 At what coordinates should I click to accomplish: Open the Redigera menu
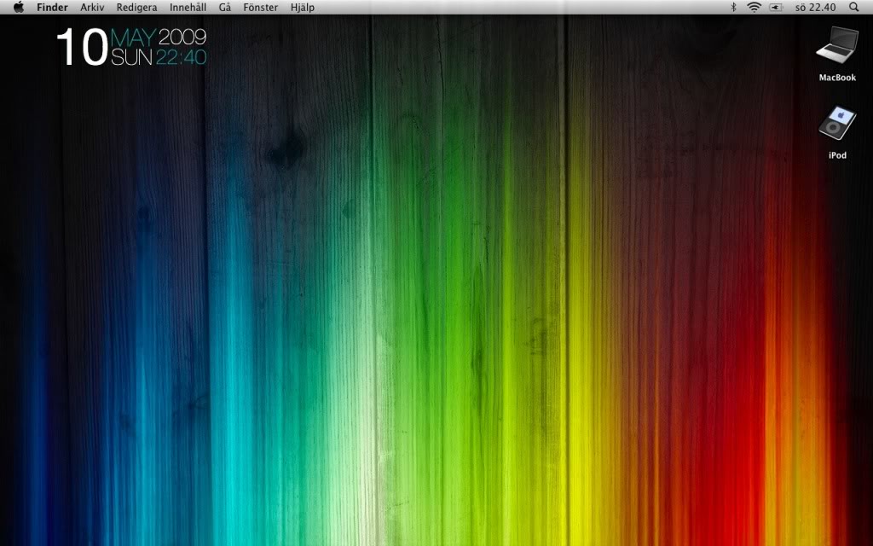click(x=136, y=8)
